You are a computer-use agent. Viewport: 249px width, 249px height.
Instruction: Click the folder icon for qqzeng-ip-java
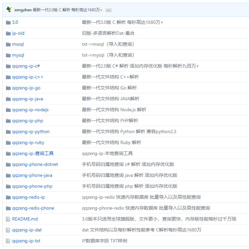coord(8,99)
